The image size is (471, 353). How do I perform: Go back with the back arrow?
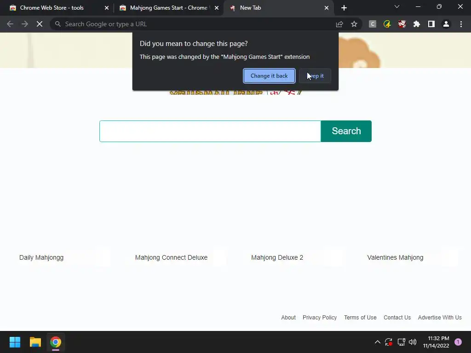point(10,24)
